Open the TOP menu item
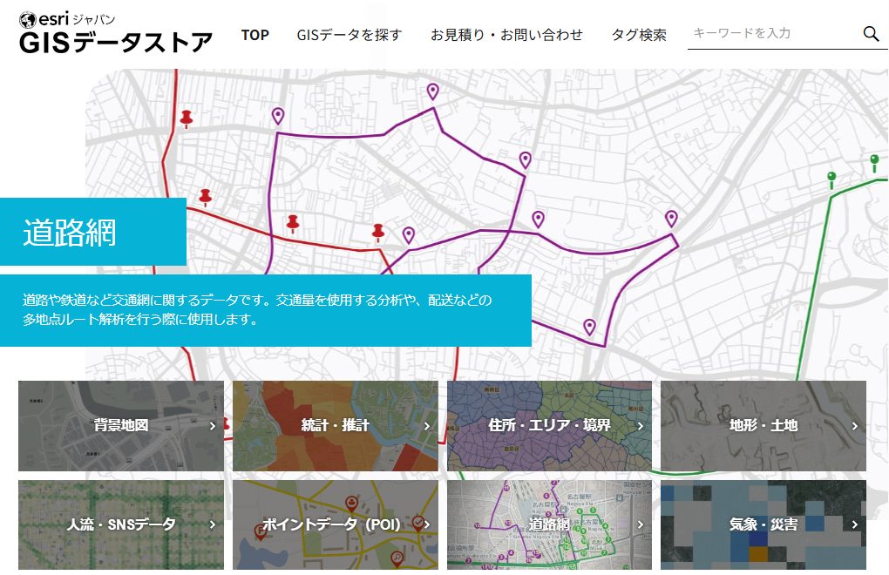889x575 pixels. [254, 35]
